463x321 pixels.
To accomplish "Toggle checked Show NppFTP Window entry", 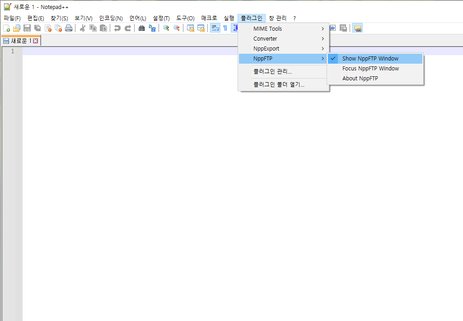I will tap(375, 58).
